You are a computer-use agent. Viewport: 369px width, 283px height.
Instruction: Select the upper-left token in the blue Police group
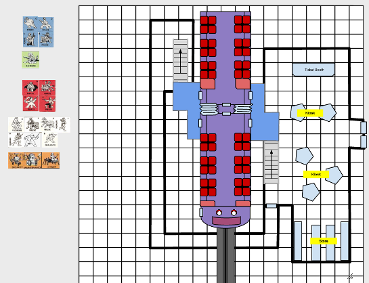click(x=30, y=24)
